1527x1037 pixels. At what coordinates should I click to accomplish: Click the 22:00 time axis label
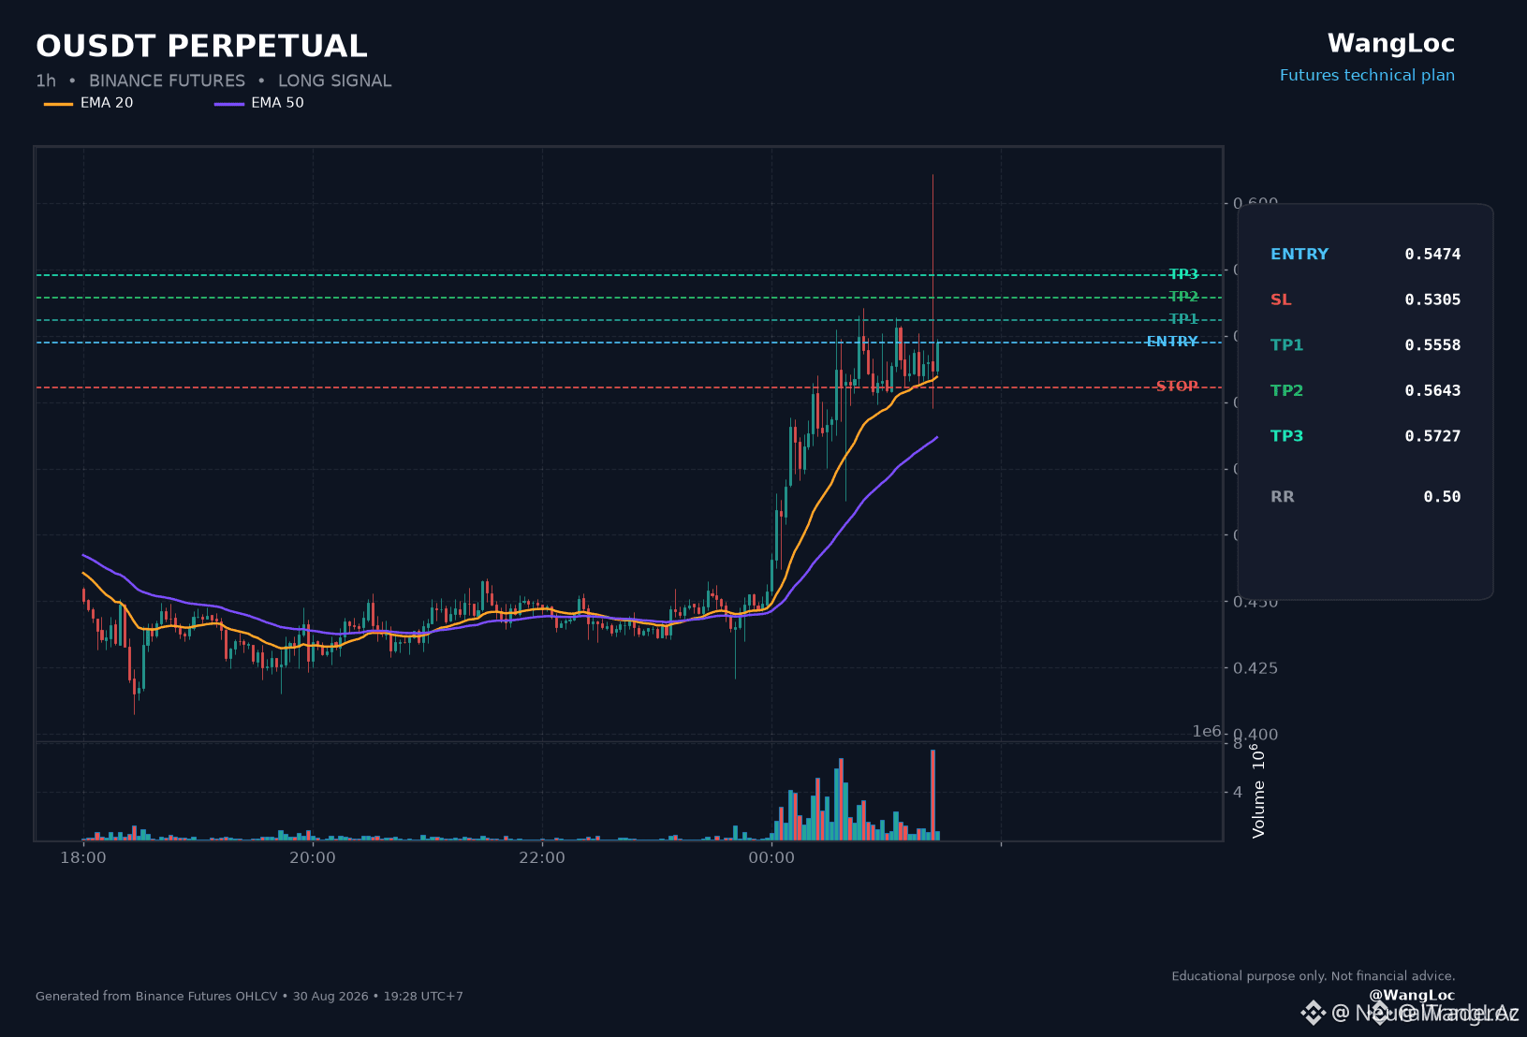[x=542, y=857]
